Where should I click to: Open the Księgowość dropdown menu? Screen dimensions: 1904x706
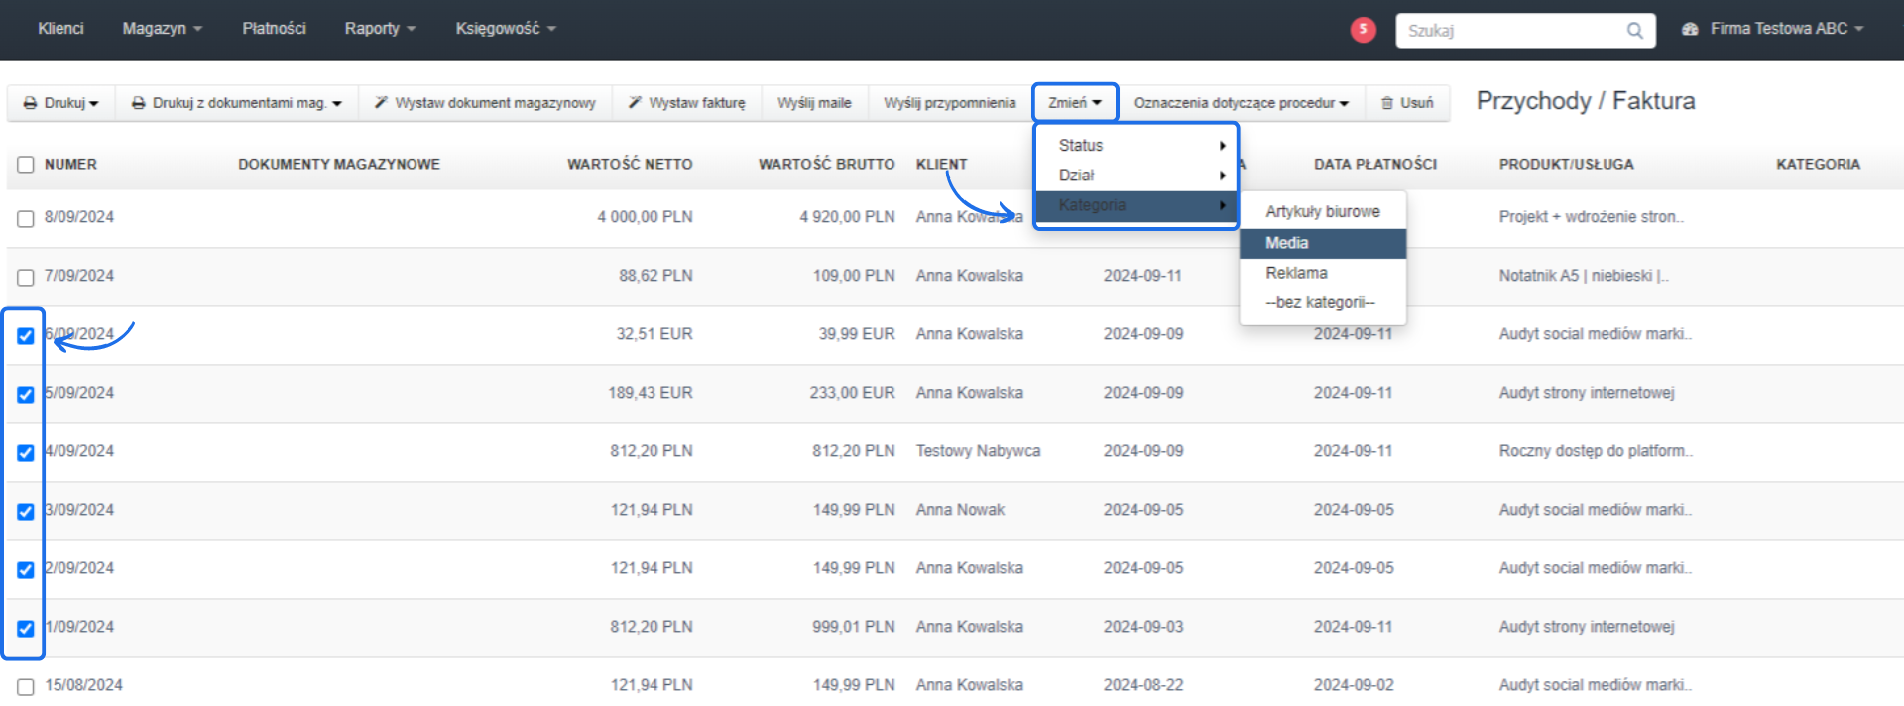point(506,29)
